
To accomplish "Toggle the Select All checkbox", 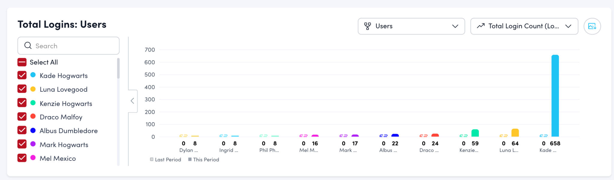I will [22, 62].
